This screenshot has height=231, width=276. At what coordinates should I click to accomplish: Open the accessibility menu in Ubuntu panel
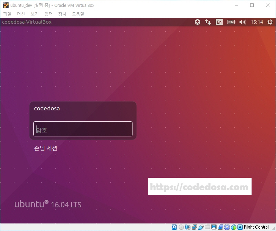(x=197, y=22)
